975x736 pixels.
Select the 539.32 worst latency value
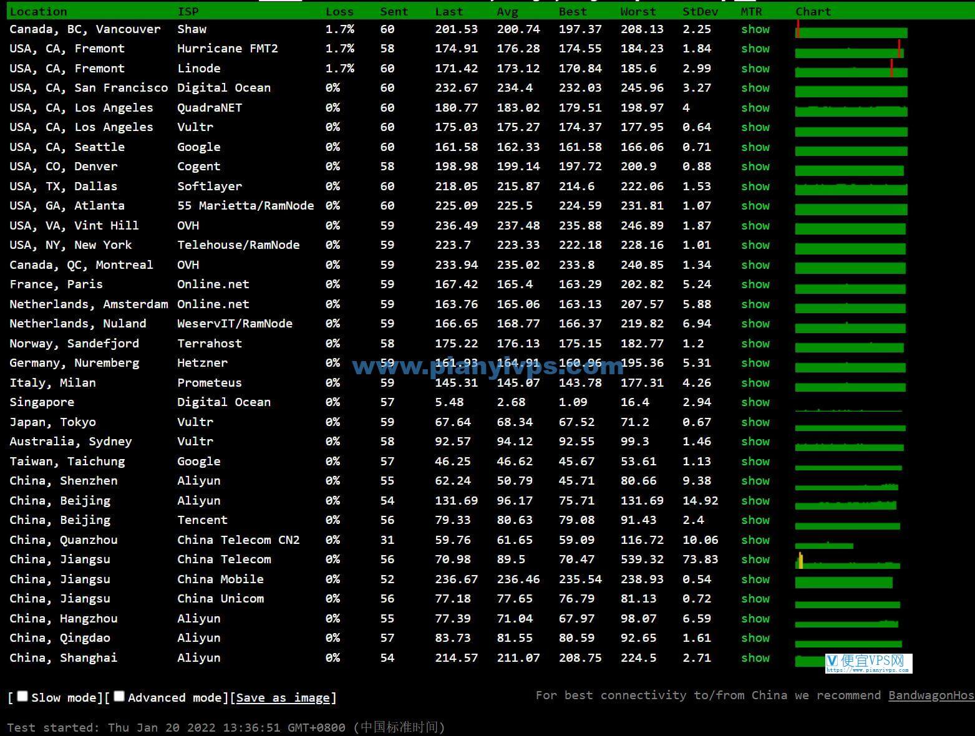(642, 559)
